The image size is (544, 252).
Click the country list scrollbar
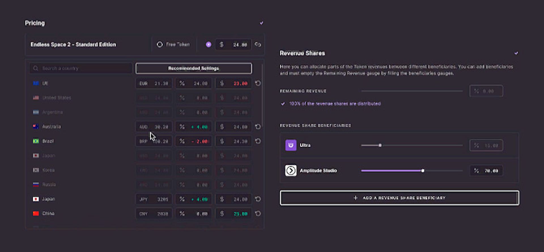[x=263, y=95]
